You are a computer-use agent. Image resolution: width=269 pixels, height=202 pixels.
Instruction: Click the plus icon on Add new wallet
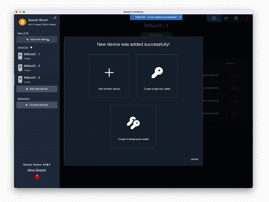click(x=27, y=40)
